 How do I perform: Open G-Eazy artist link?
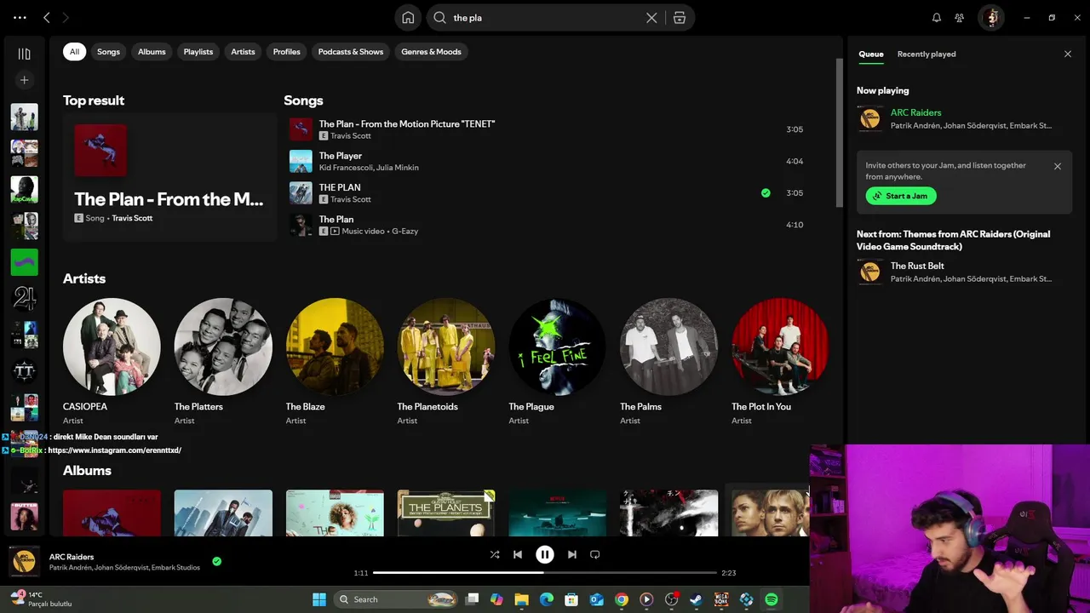click(x=404, y=232)
